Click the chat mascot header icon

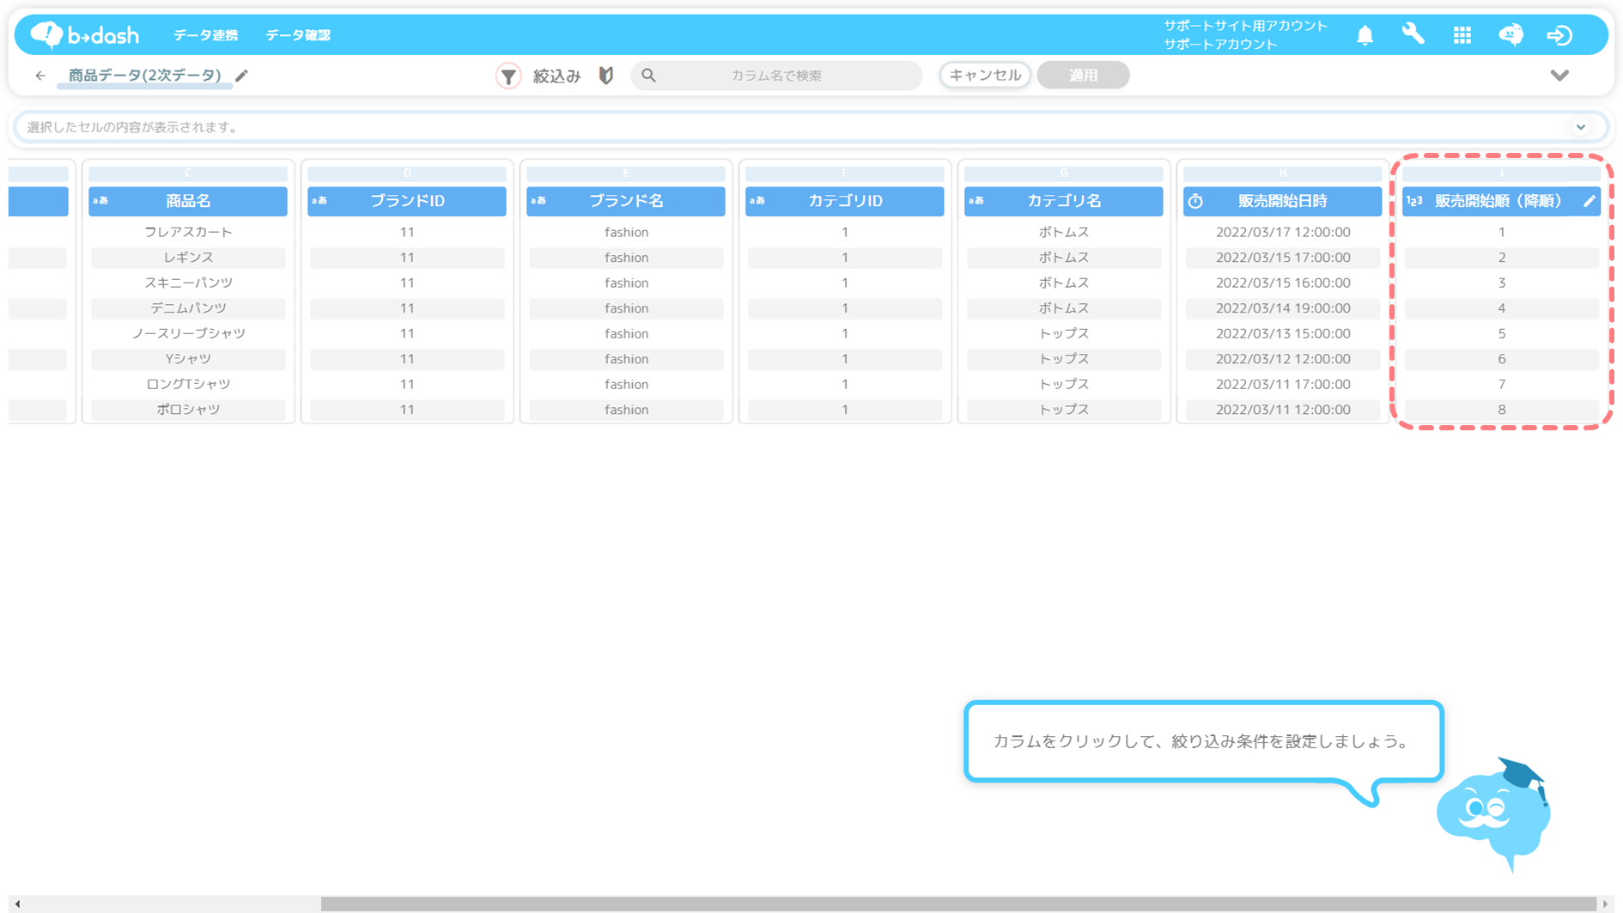[x=1511, y=34]
